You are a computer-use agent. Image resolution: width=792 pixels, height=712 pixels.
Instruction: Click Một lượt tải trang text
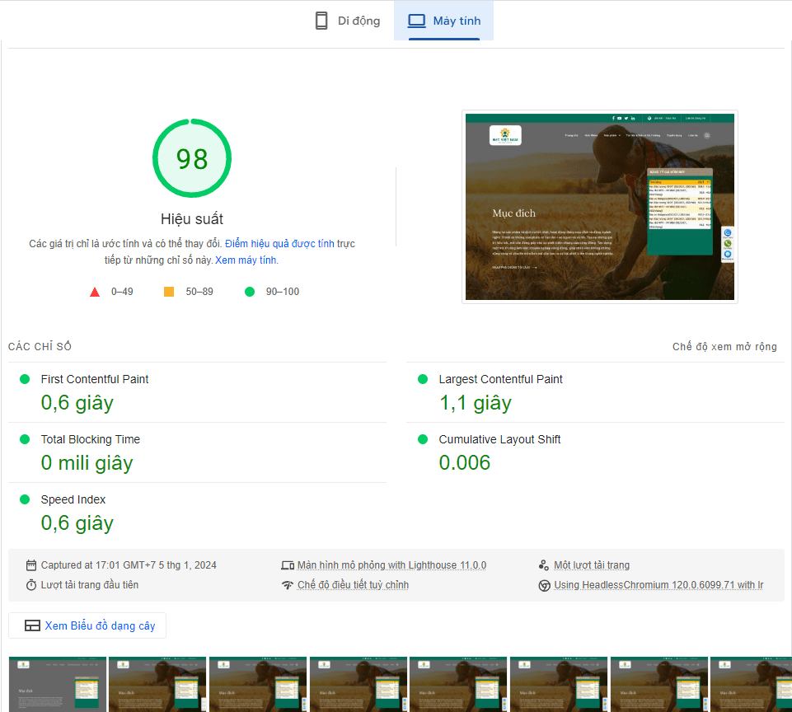pyautogui.click(x=592, y=565)
